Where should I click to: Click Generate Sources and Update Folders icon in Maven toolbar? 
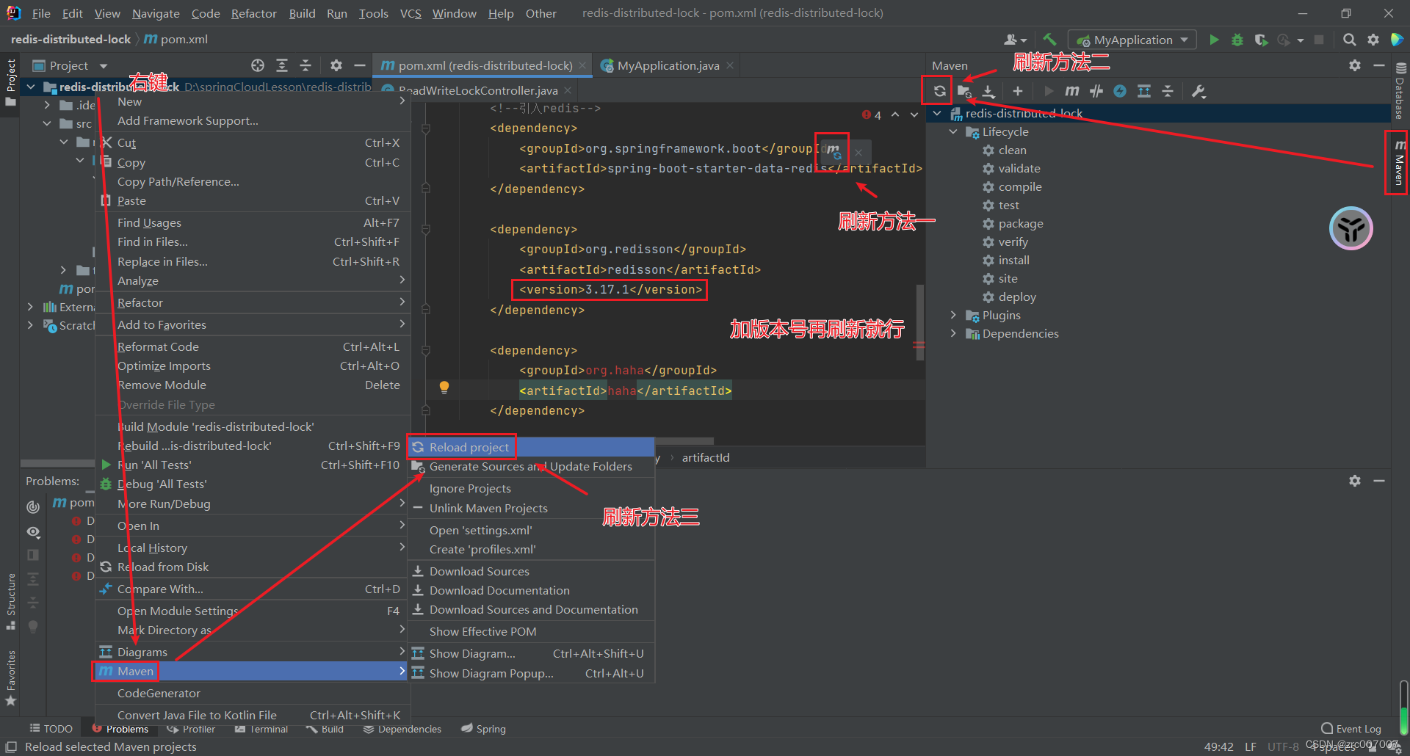pos(964,91)
